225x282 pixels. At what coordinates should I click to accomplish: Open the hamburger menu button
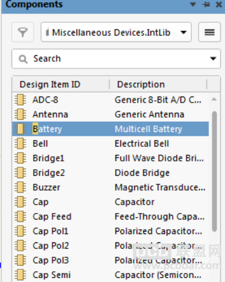pyautogui.click(x=209, y=32)
